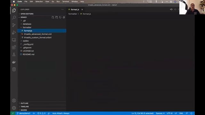
Task: Open the Explorer view in activity bar
Action: coord(14,10)
